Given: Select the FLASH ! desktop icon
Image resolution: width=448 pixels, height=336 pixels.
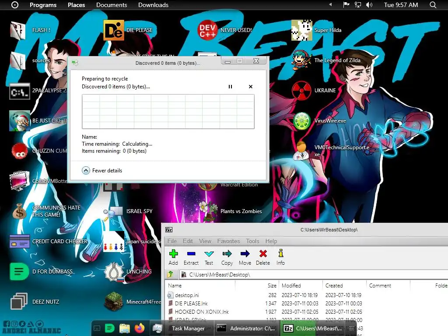Looking at the screenshot, I should click(18, 30).
